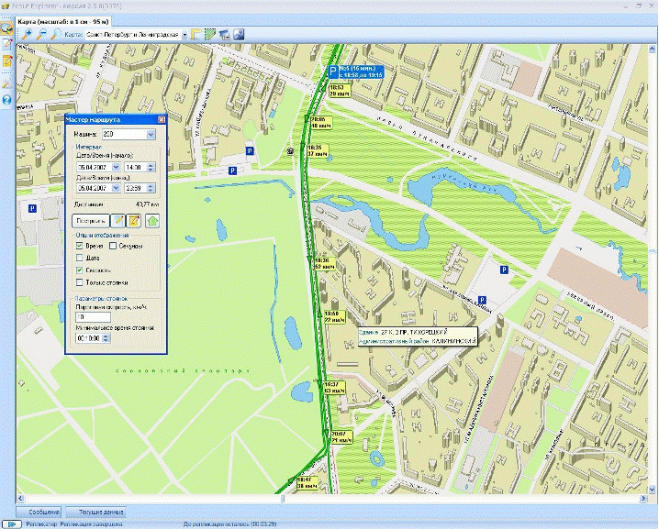659x529 pixels.
Task: Open the start date calendar dropdown
Action: (116, 167)
